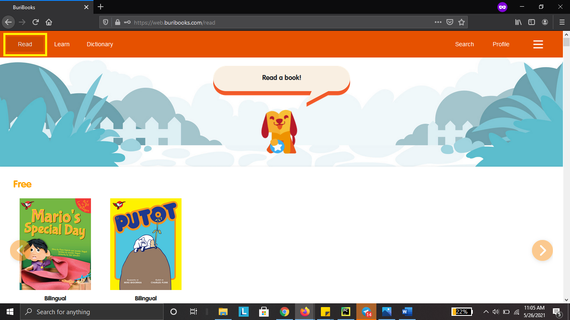Expand hidden system tray icons

(486, 312)
